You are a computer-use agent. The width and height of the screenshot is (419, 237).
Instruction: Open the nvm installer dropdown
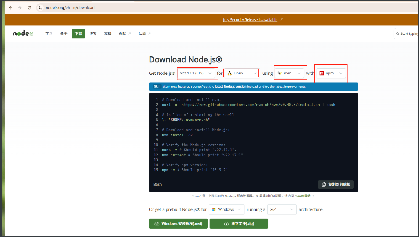pos(289,73)
